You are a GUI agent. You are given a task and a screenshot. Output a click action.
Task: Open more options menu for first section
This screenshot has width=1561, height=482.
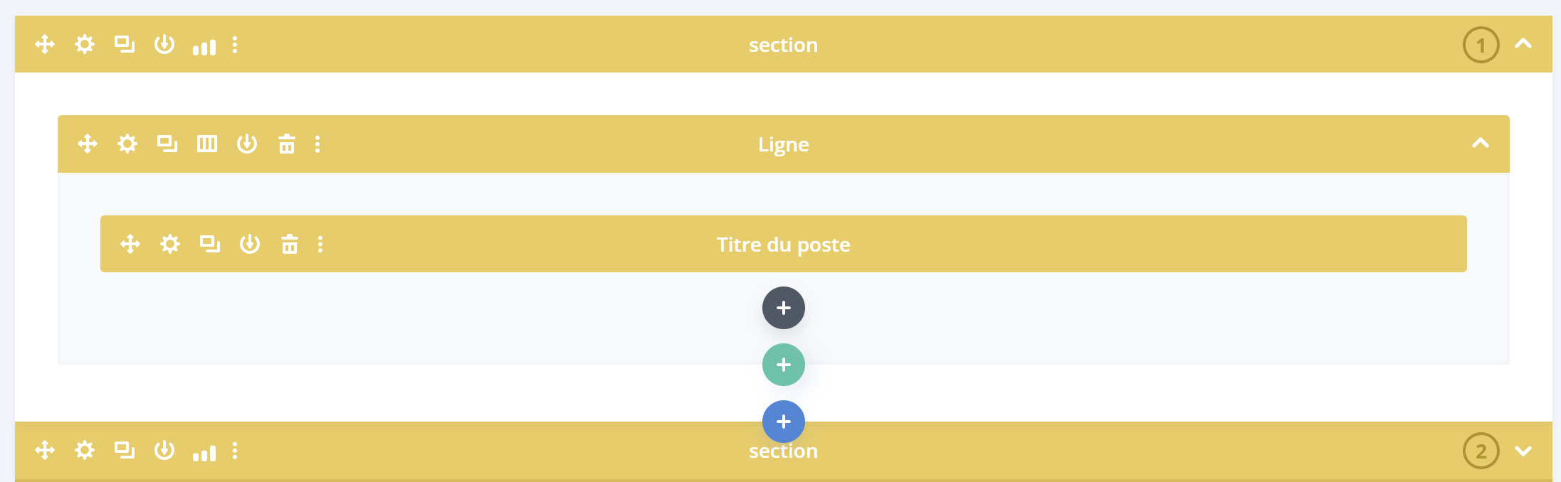pyautogui.click(x=235, y=45)
